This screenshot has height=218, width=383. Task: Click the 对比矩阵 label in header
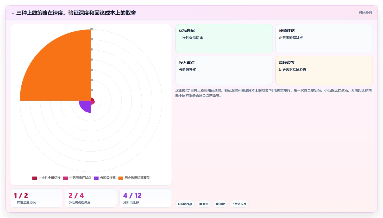point(365,13)
